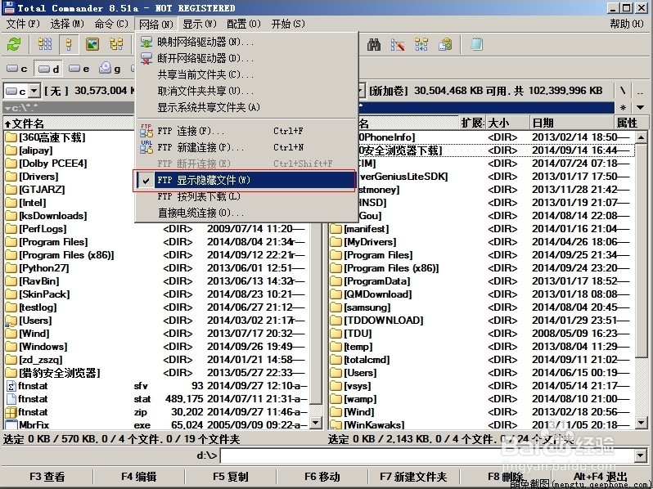This screenshot has height=489, width=653.
Task: Click right panel scrollbar down arrow
Action: tap(642, 423)
